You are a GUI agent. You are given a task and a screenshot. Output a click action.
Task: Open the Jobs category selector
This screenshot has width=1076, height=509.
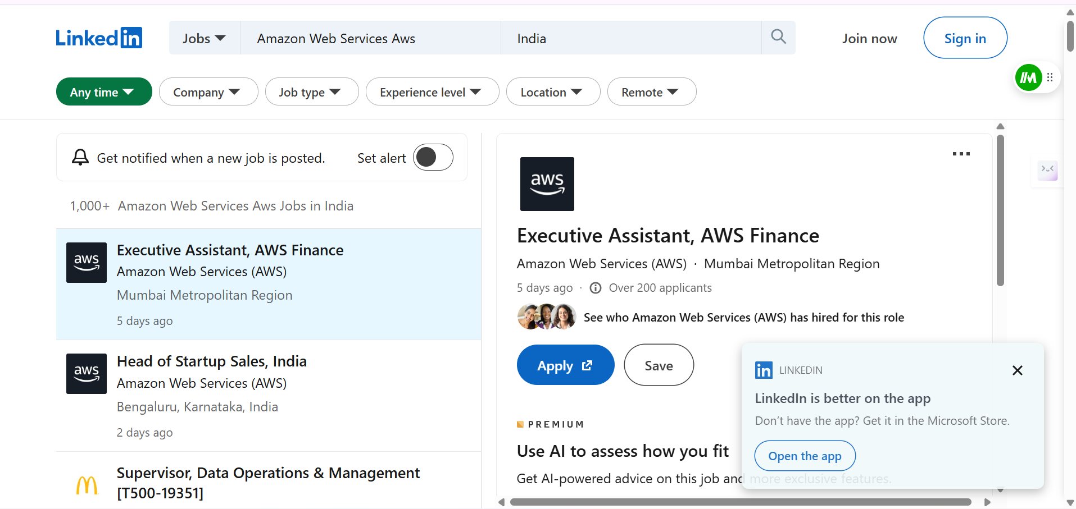[x=204, y=38]
